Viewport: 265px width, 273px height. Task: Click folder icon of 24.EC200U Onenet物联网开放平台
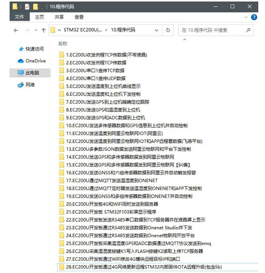(62, 235)
